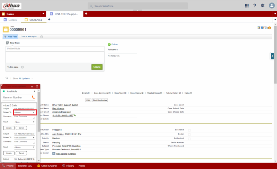Toggle the Authorized checkbox

(189, 139)
